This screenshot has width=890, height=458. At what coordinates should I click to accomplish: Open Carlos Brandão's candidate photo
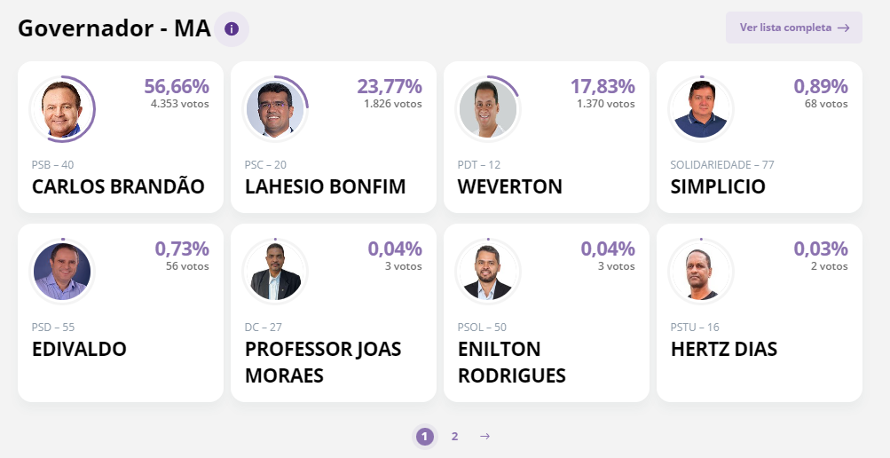point(62,109)
